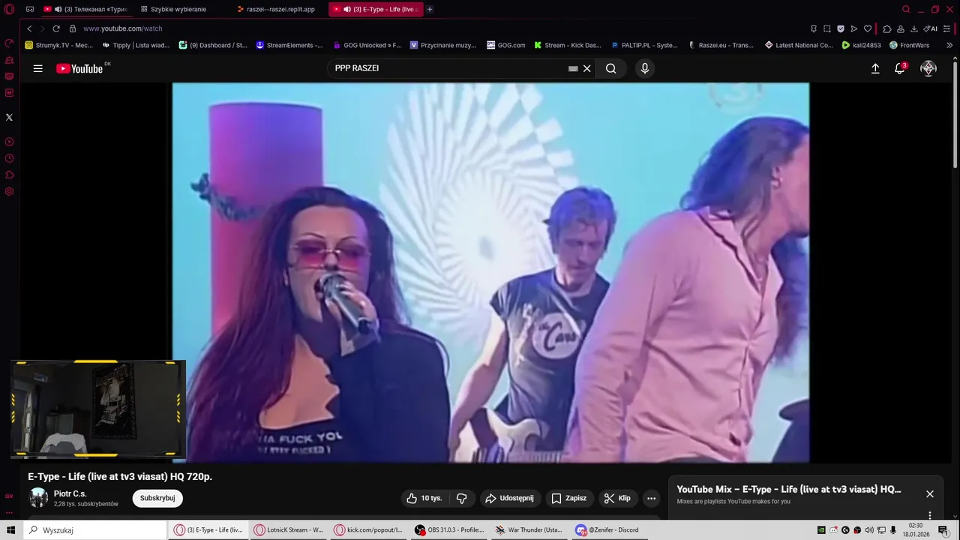Open more actions three-dot menu below video

click(x=651, y=498)
